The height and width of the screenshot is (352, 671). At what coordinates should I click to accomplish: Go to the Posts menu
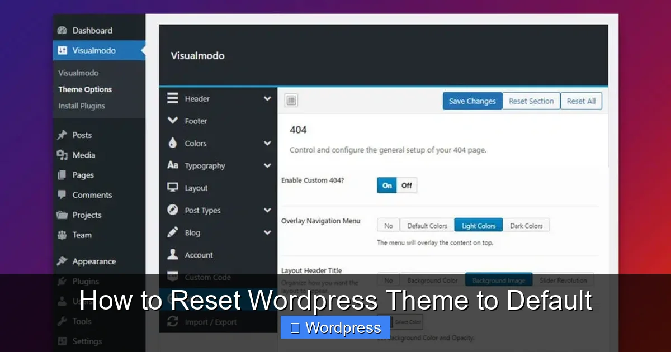click(x=99, y=135)
